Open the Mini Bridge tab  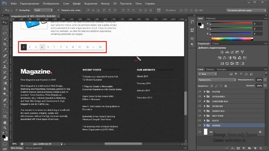pyautogui.click(x=17, y=148)
